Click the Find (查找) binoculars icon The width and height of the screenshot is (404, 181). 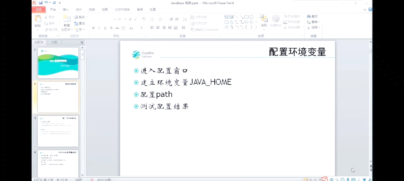coord(309,16)
